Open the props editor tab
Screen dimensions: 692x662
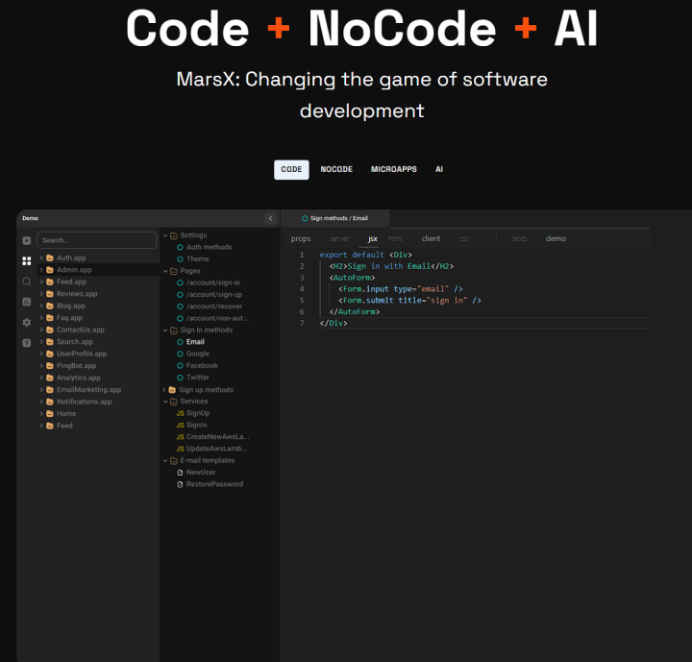301,238
